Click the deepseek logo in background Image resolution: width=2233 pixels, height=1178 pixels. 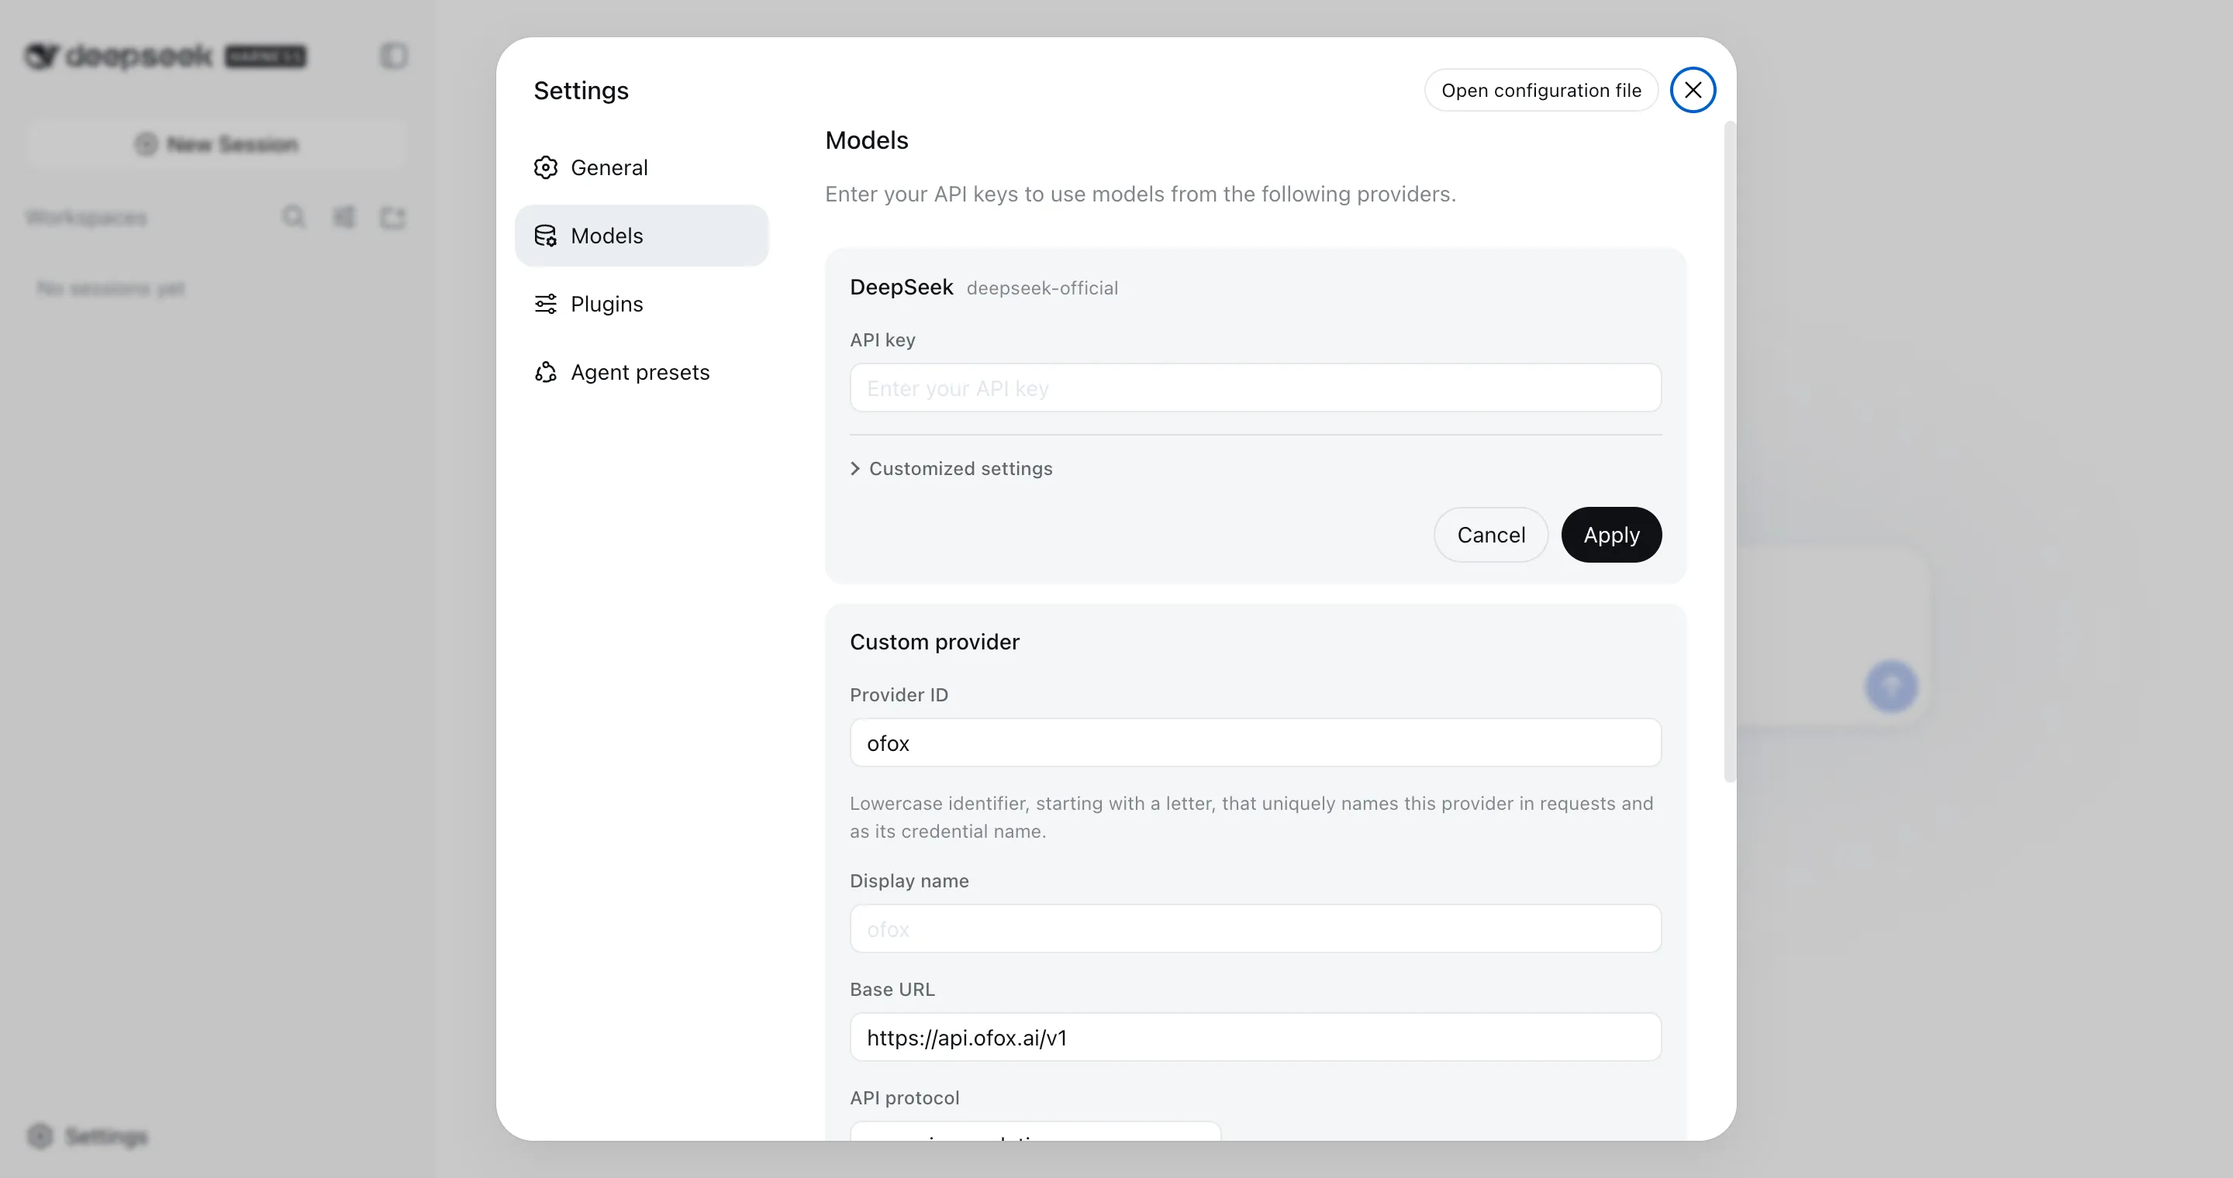(x=118, y=57)
